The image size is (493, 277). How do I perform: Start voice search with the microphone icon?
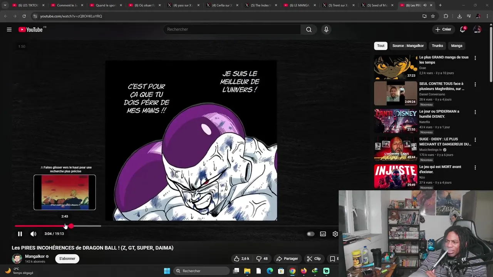326,30
